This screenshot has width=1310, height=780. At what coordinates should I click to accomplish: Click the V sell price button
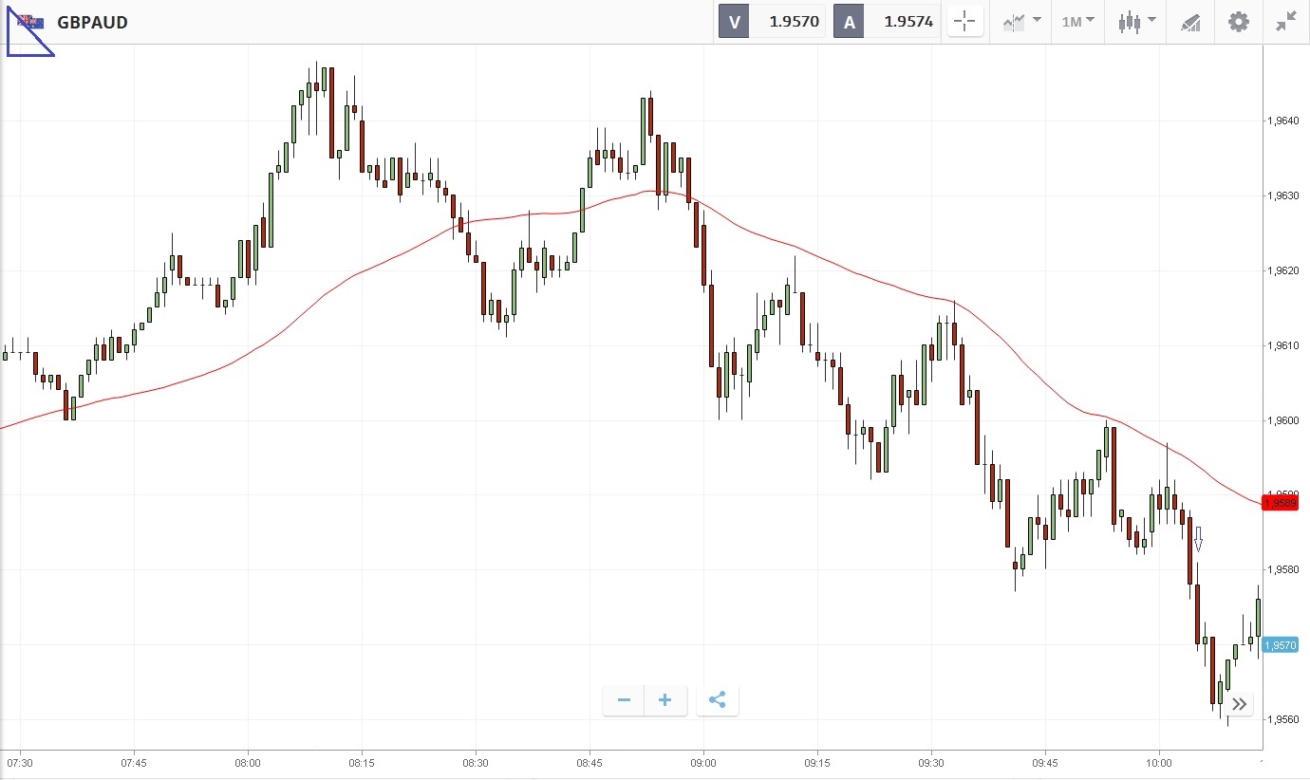[x=771, y=22]
